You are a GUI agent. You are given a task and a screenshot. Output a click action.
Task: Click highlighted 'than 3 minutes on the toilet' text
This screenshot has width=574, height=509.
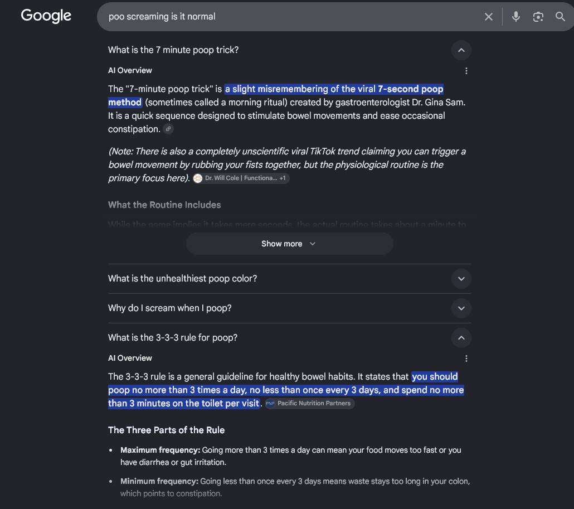[x=184, y=404]
